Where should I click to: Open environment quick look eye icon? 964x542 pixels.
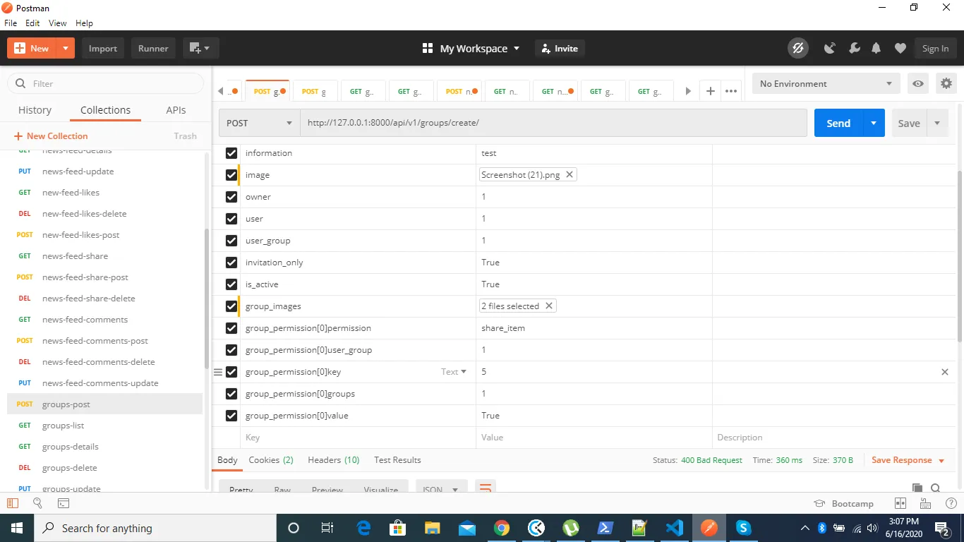pyautogui.click(x=917, y=83)
